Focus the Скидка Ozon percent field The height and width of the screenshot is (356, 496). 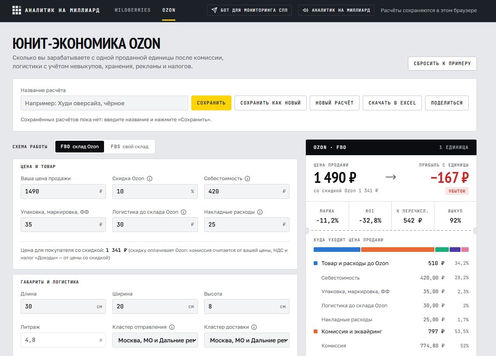coord(155,191)
